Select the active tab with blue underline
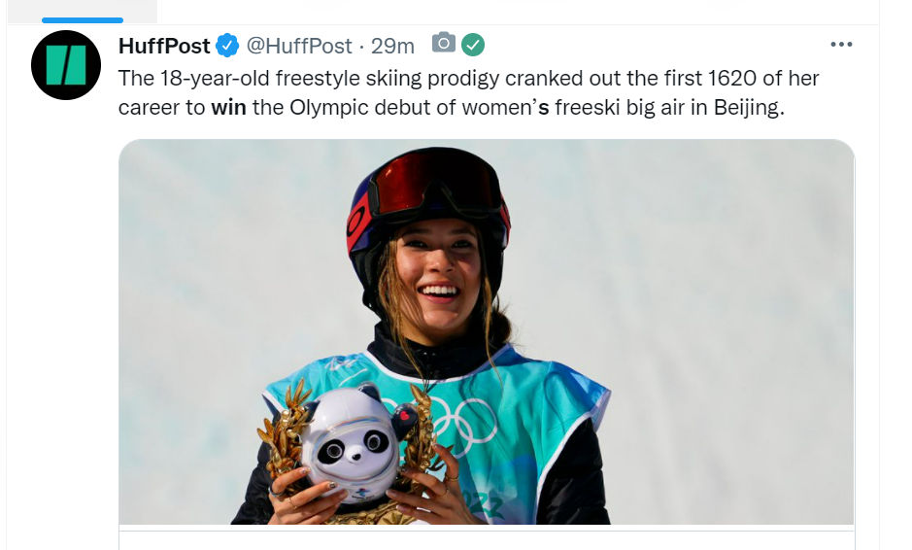Image resolution: width=912 pixels, height=550 pixels. tap(82, 12)
